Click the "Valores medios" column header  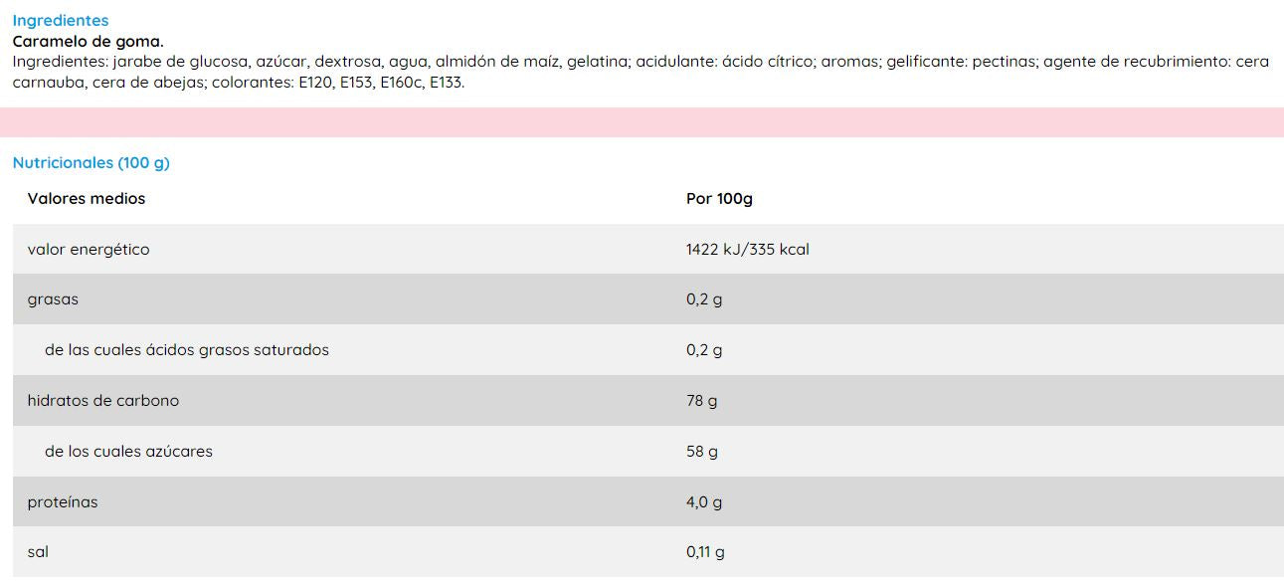[87, 199]
